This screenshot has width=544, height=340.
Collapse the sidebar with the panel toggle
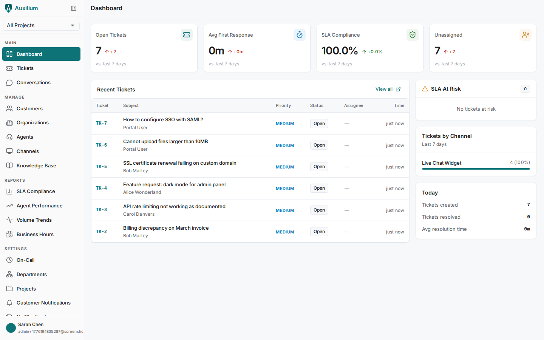(74, 8)
